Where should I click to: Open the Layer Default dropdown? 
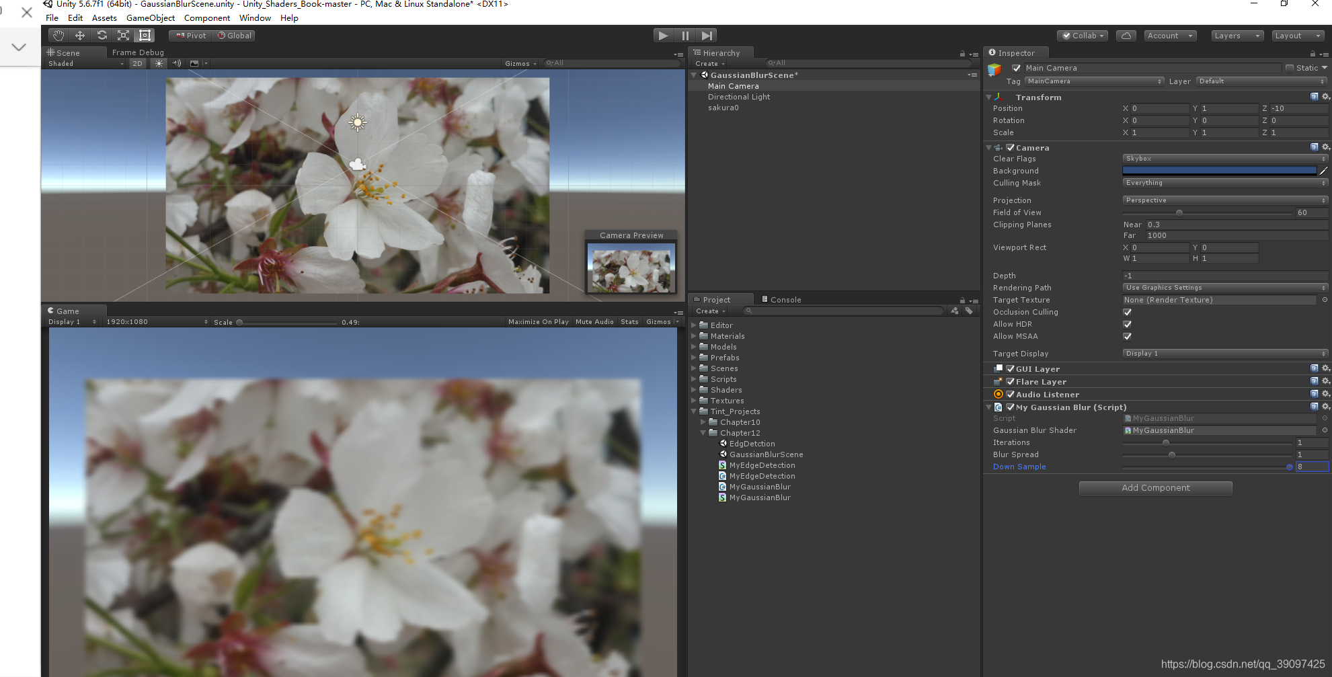click(1262, 81)
